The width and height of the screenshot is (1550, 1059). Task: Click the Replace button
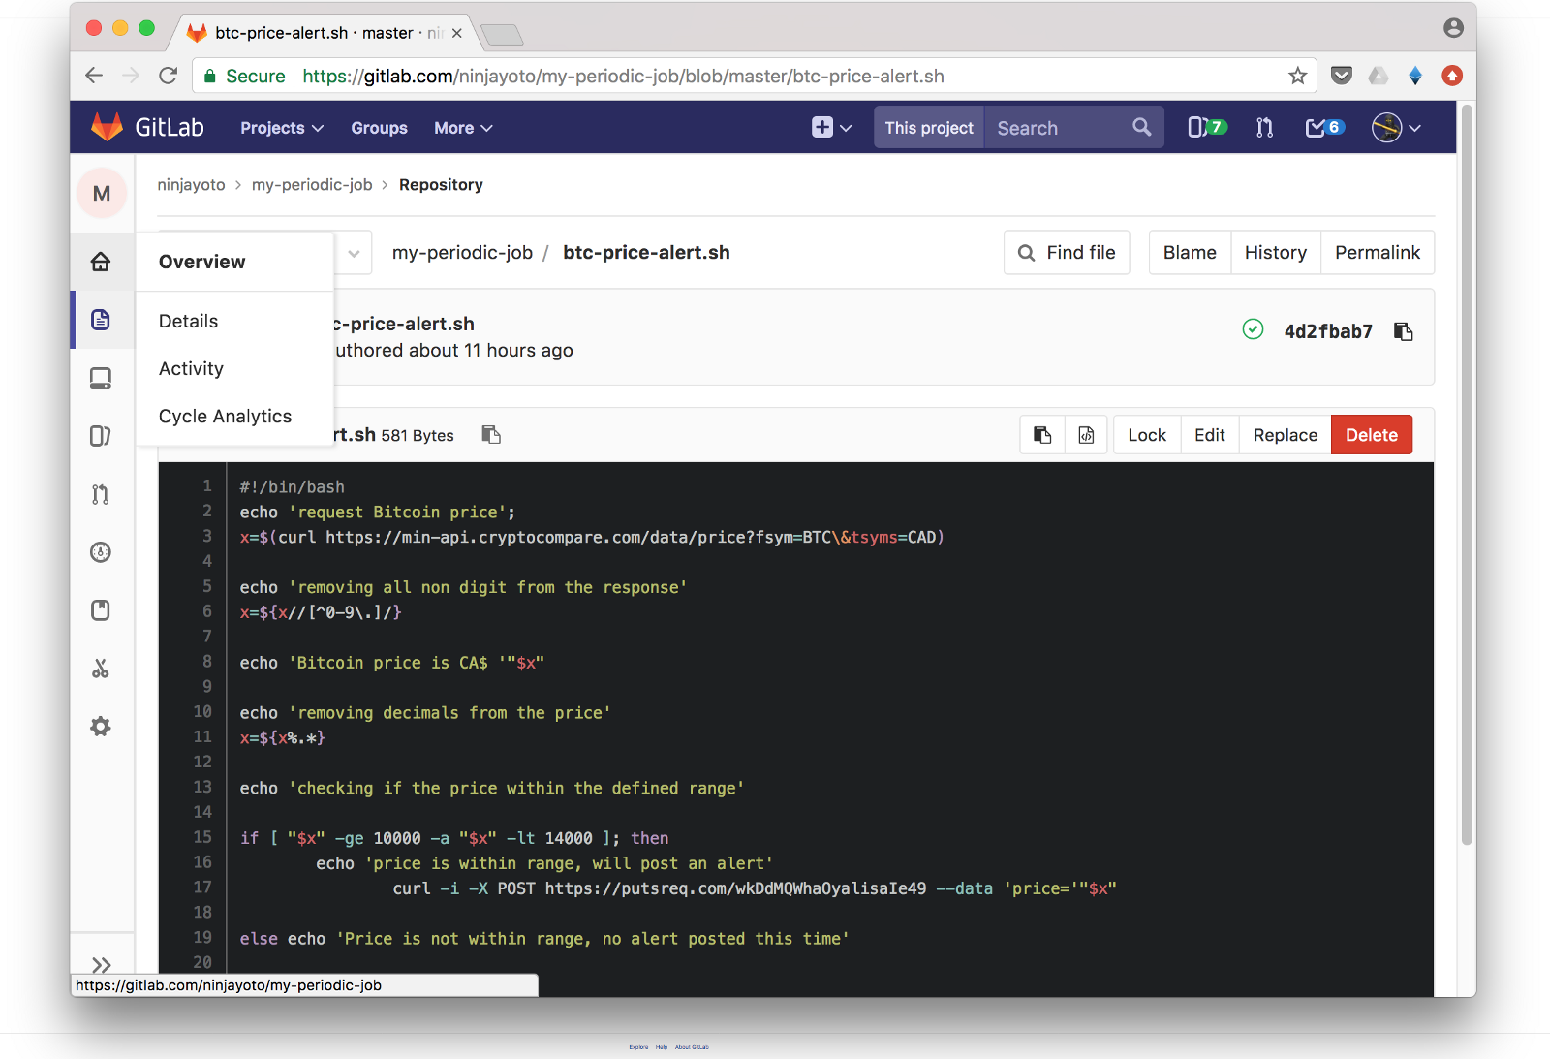(1286, 435)
